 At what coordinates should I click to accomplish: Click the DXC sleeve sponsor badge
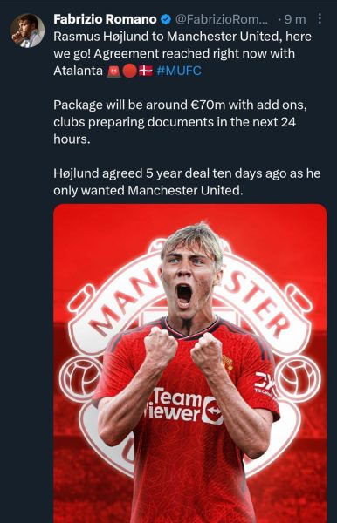click(x=265, y=384)
